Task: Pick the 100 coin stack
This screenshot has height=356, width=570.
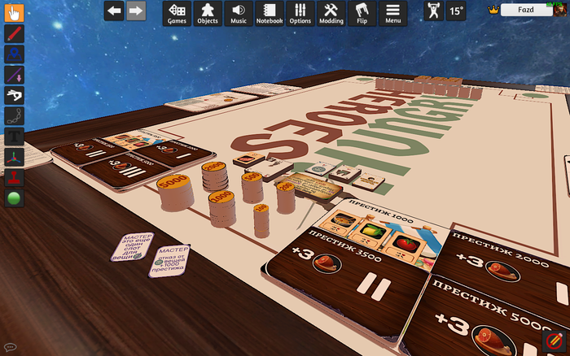Action: click(261, 220)
